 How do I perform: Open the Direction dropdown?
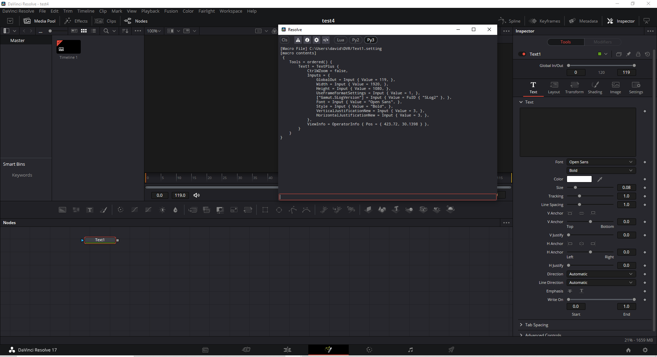click(x=601, y=274)
